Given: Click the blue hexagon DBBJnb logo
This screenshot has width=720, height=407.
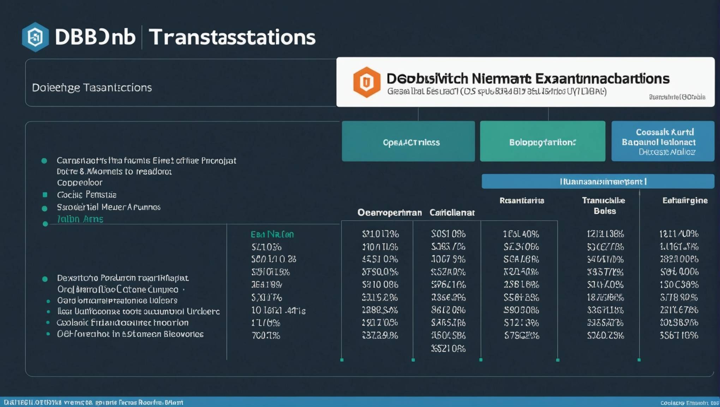Looking at the screenshot, I should pyautogui.click(x=35, y=37).
